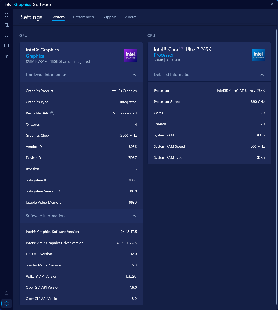The width and height of the screenshot is (278, 310).
Task: Click the blue Intel Processor badge
Action: point(258,55)
